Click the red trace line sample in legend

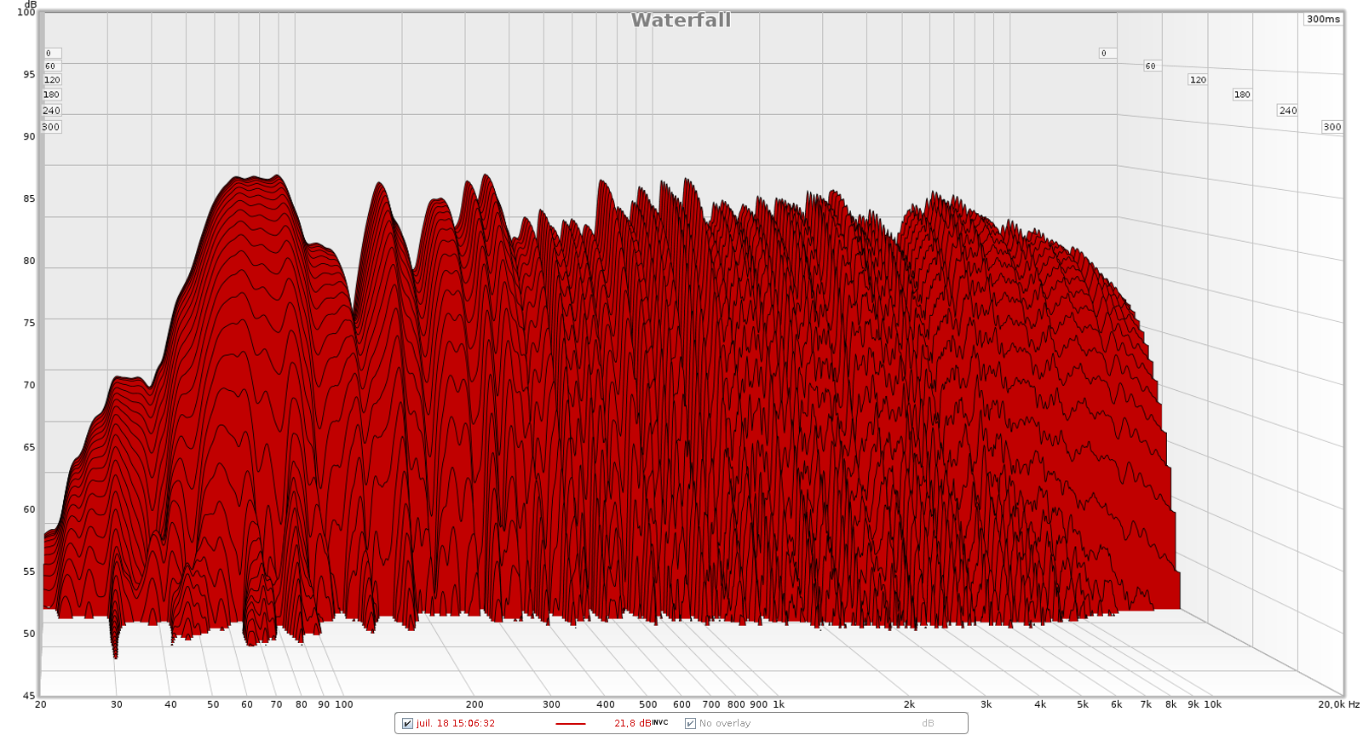570,723
